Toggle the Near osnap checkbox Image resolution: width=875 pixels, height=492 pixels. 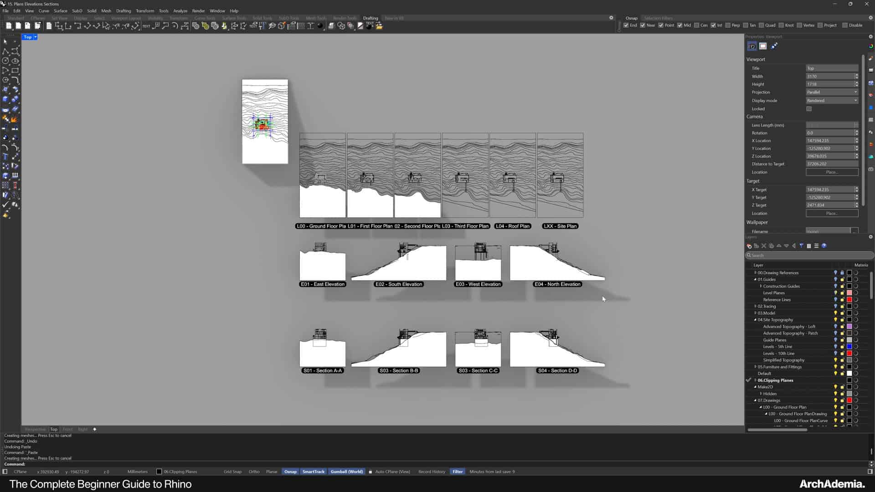tap(643, 26)
